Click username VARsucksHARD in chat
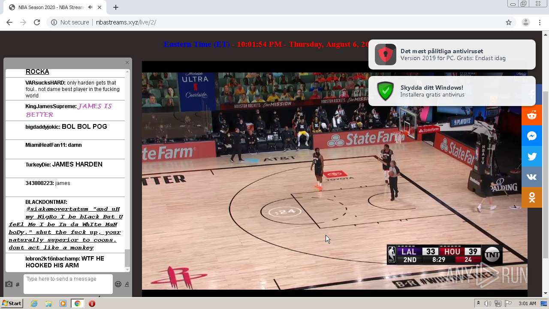Viewport: 549px width, 309px height. (x=45, y=82)
